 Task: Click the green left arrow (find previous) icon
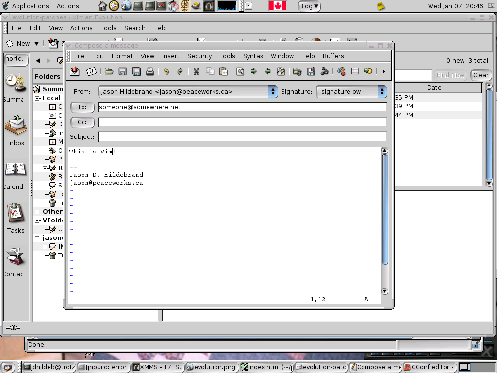tap(267, 71)
